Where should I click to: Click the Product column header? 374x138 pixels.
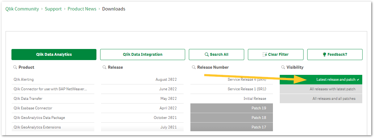[26, 67]
